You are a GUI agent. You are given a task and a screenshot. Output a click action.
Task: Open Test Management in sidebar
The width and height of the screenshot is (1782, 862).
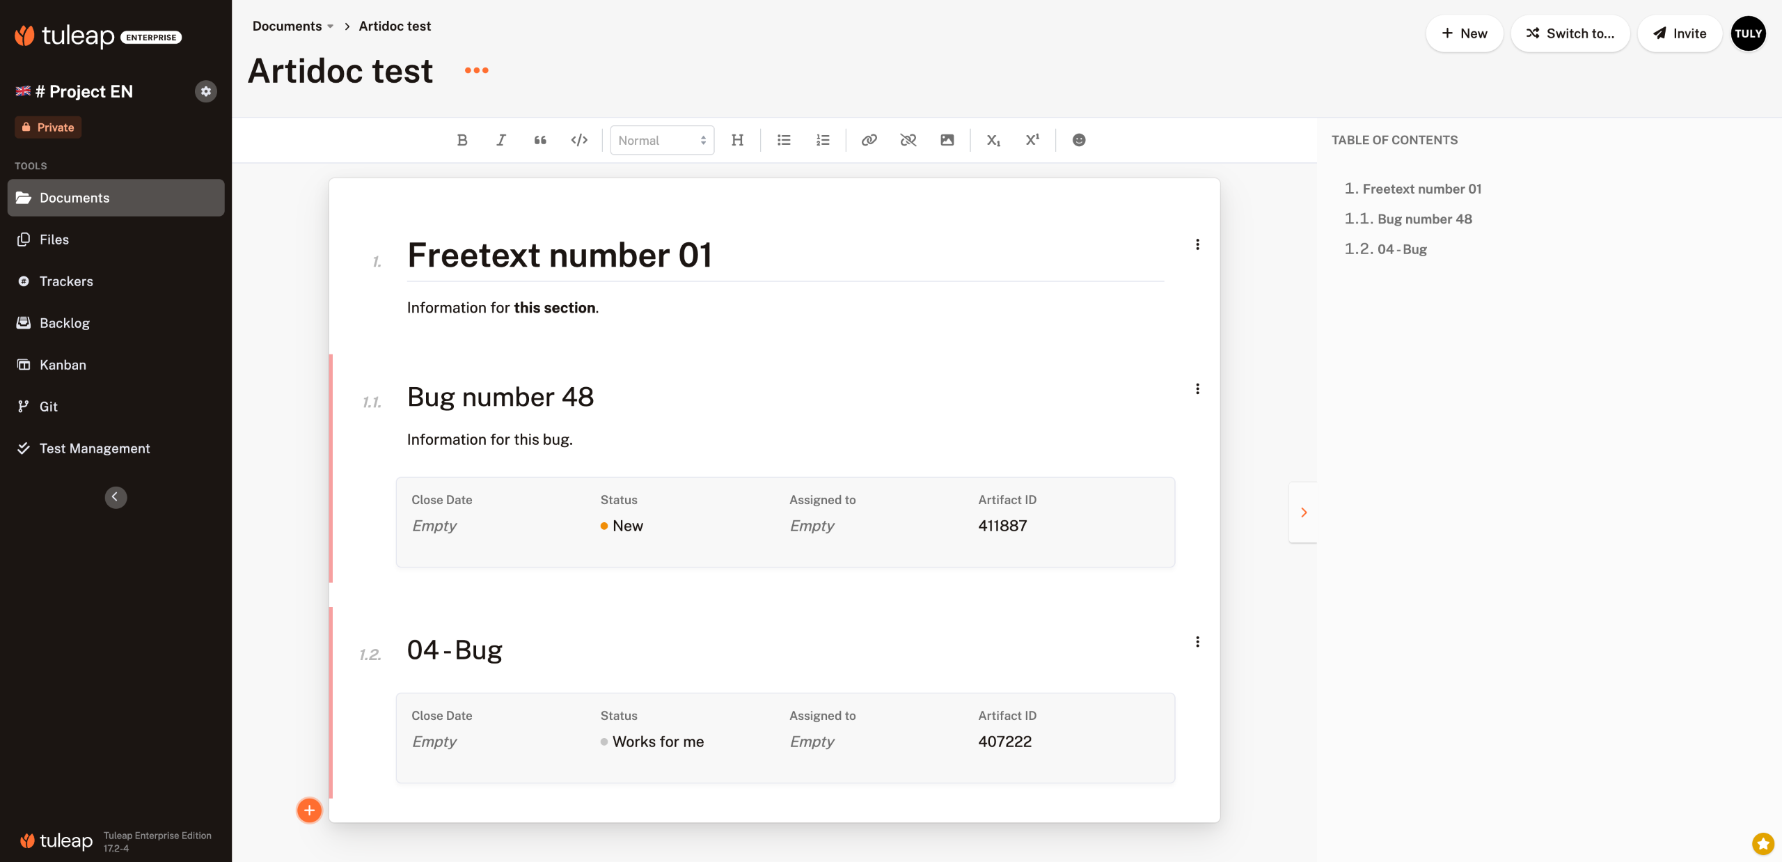click(95, 448)
